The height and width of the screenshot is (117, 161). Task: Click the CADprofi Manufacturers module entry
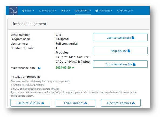pos(72,57)
